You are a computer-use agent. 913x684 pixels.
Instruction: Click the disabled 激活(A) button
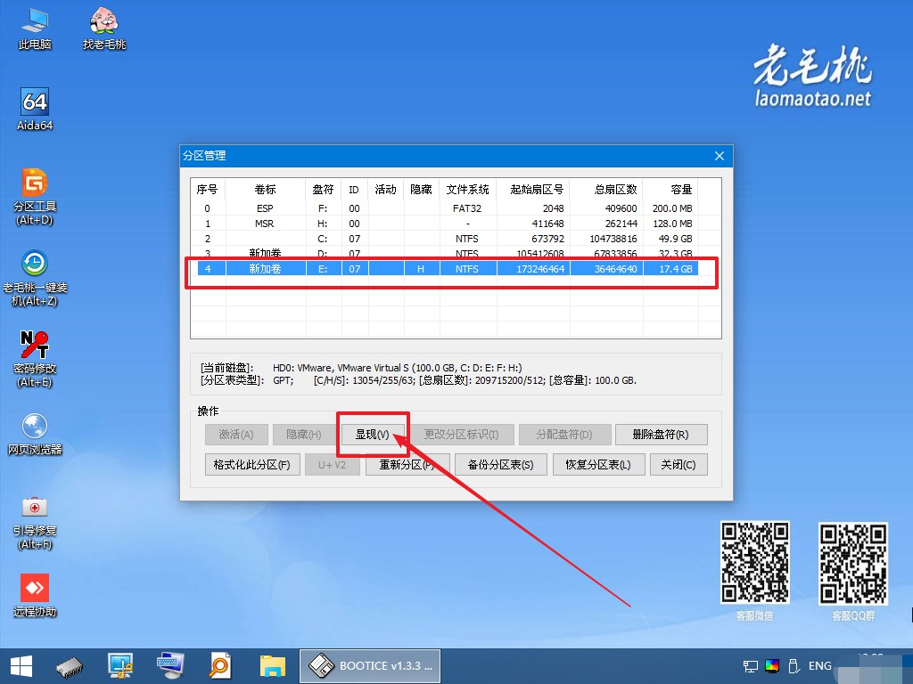236,435
